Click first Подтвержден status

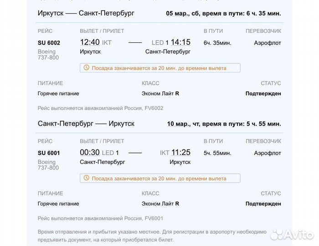pyautogui.click(x=263, y=93)
